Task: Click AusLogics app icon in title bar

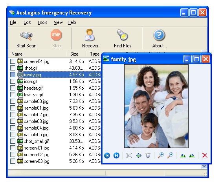Action: click(x=12, y=13)
